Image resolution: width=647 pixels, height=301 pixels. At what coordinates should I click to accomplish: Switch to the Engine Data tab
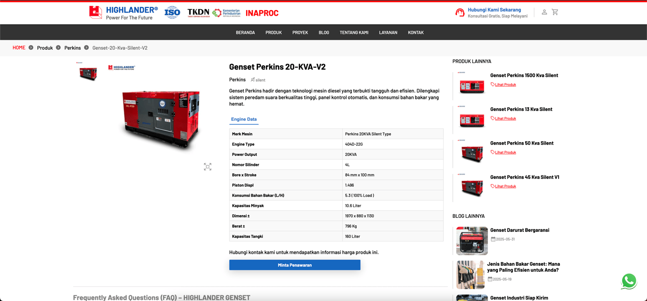(244, 119)
